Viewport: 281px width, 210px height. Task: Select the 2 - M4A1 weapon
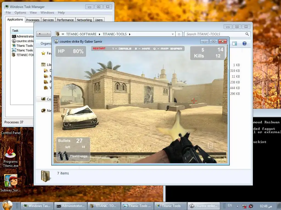(x=142, y=49)
